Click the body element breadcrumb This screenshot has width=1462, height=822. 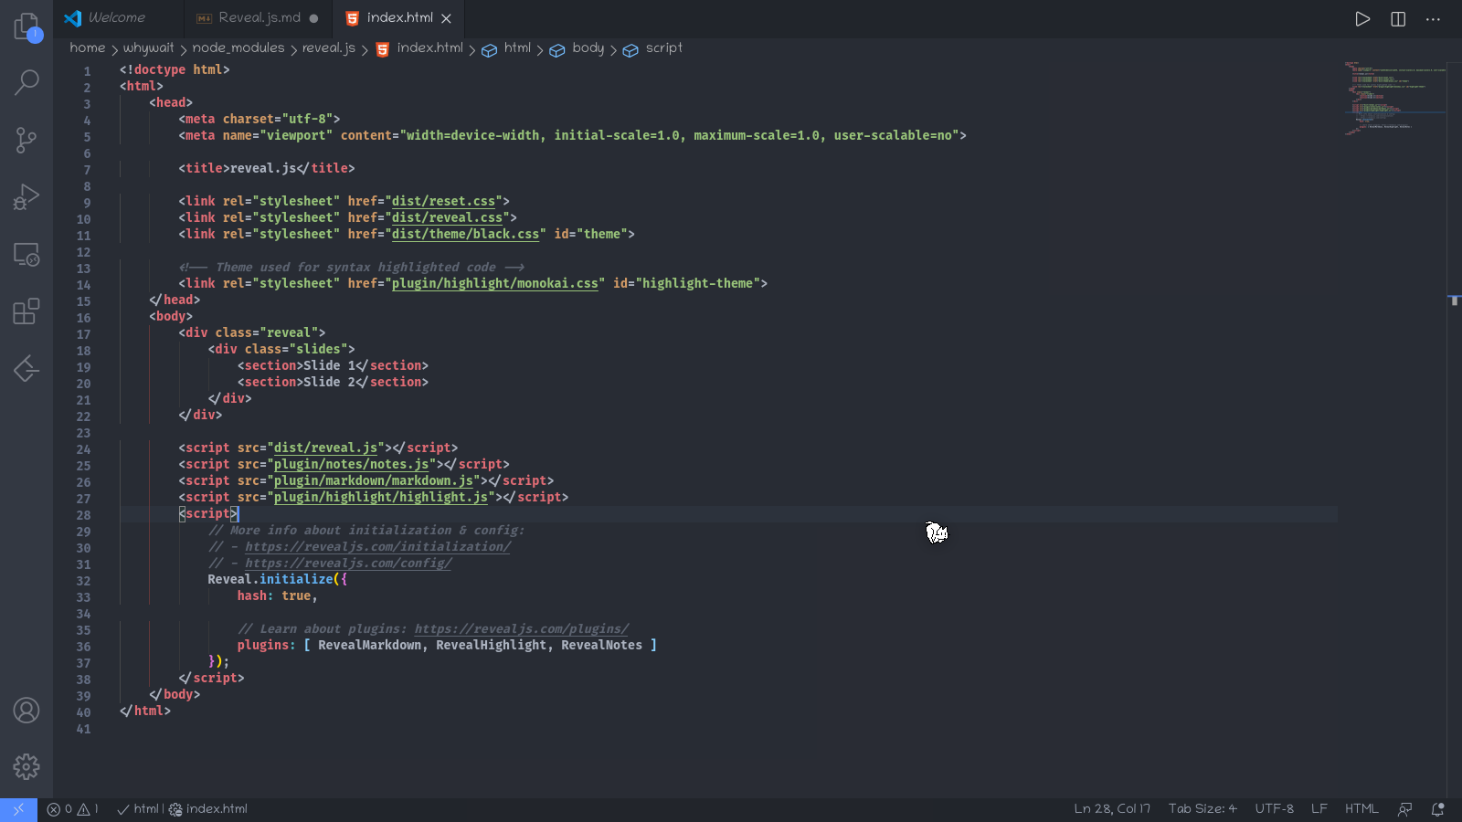click(577, 47)
